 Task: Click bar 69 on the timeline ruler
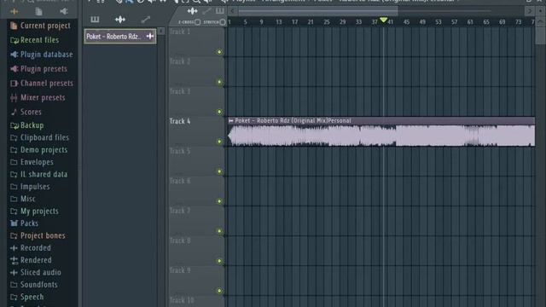(x=502, y=22)
